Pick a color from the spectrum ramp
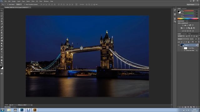Viewport: 200px width, 112px height. (x=188, y=19)
